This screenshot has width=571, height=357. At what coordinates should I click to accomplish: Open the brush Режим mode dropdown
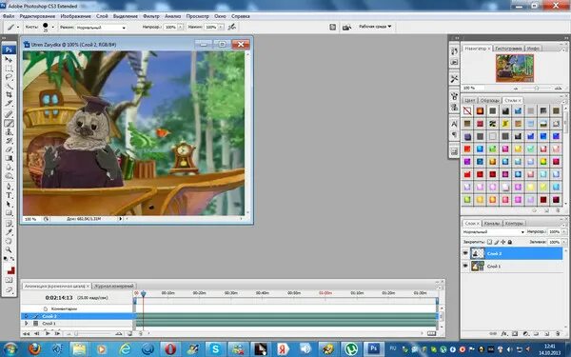[x=101, y=28]
